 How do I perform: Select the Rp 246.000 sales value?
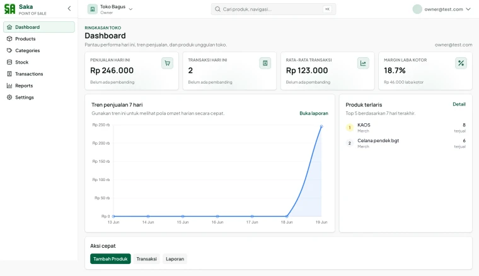pos(112,70)
